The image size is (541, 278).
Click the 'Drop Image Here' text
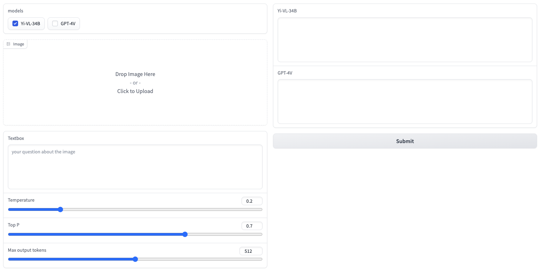pos(135,74)
